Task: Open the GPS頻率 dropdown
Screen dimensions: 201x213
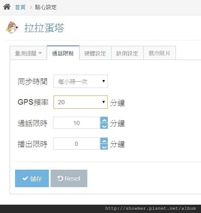Action: 81,102
